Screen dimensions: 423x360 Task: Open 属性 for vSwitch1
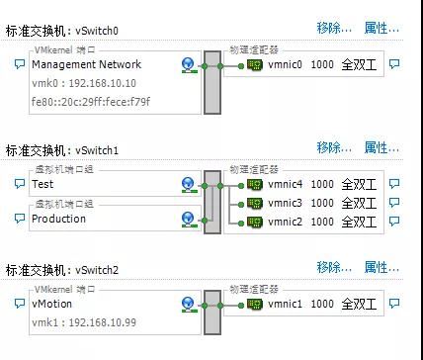click(381, 147)
